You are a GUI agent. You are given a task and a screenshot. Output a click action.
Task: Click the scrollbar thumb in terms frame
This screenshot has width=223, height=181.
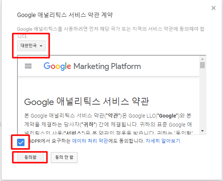[x=202, y=65]
